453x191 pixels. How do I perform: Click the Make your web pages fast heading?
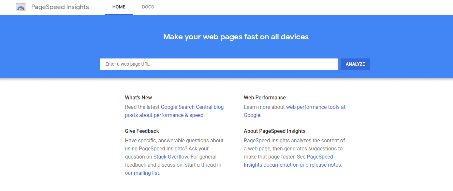point(236,37)
